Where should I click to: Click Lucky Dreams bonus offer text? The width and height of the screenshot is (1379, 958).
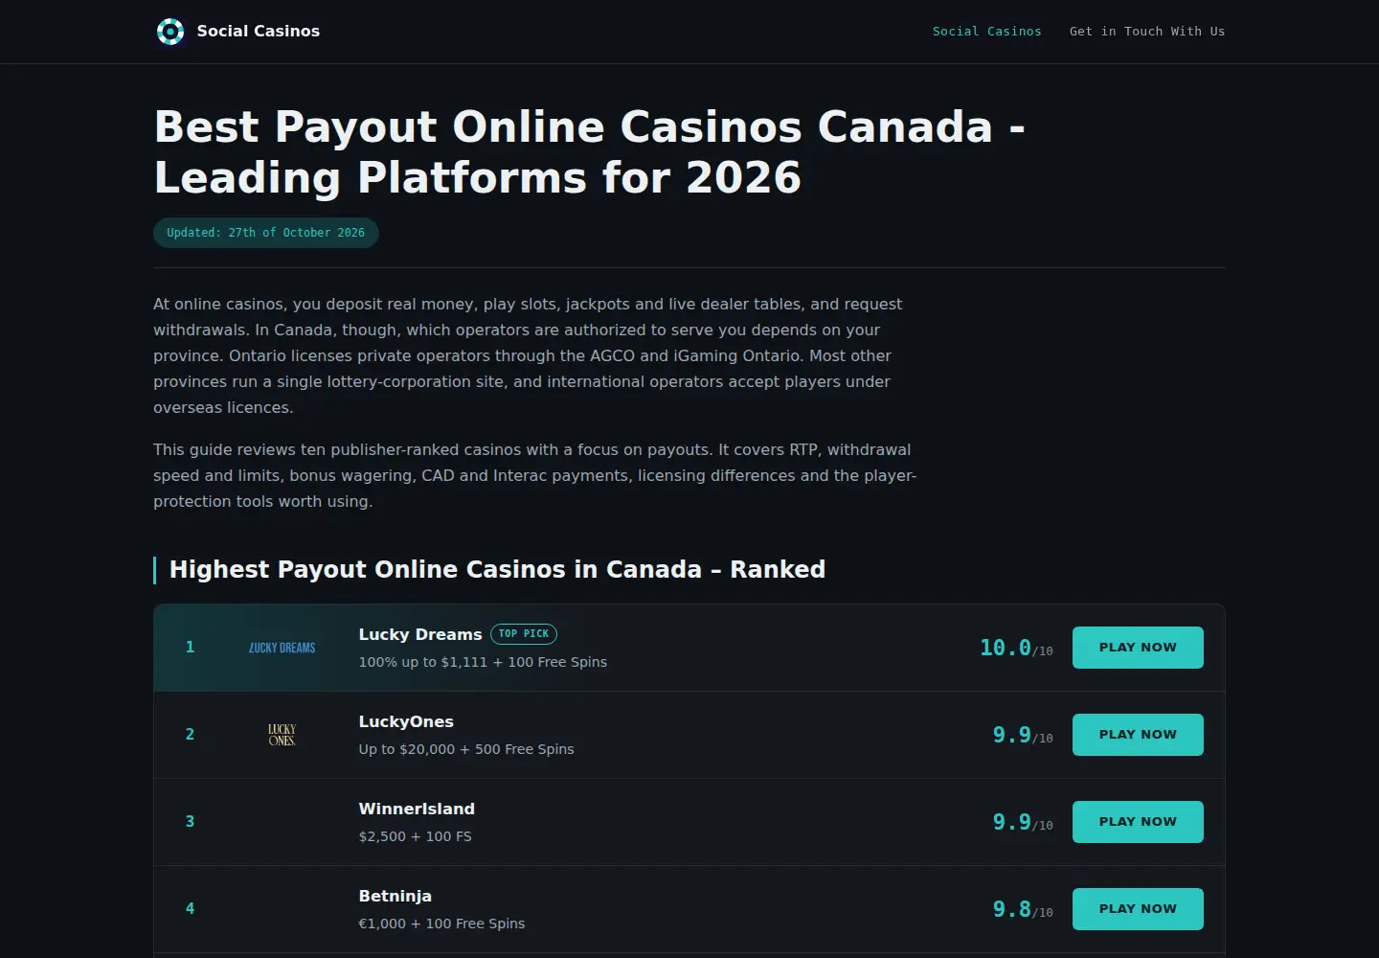point(483,662)
